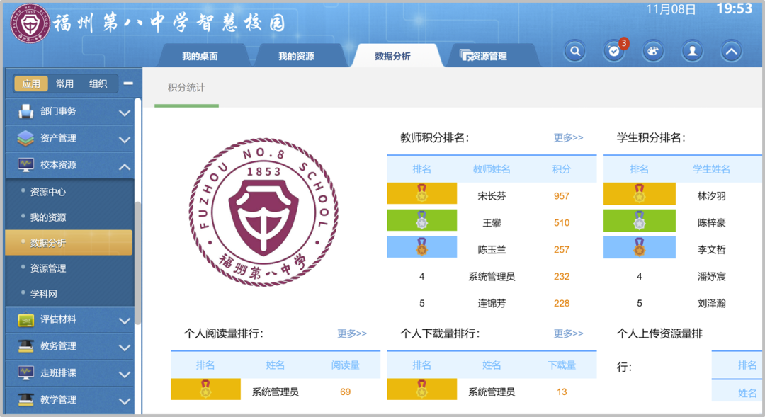
Task: Click gold medal in 个人下载量排行 table
Action: click(421, 389)
